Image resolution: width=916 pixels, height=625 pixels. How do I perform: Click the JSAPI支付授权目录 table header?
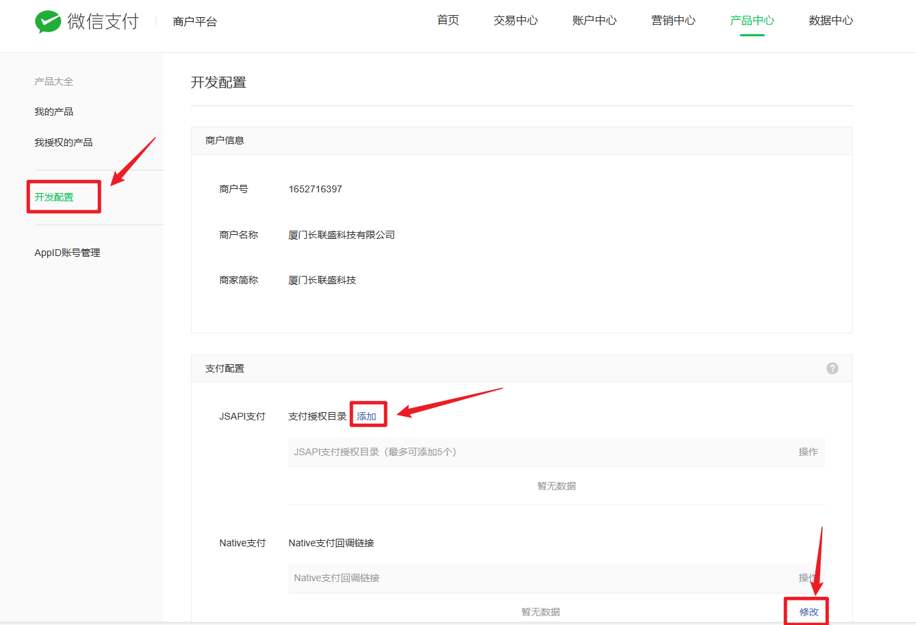coord(375,452)
